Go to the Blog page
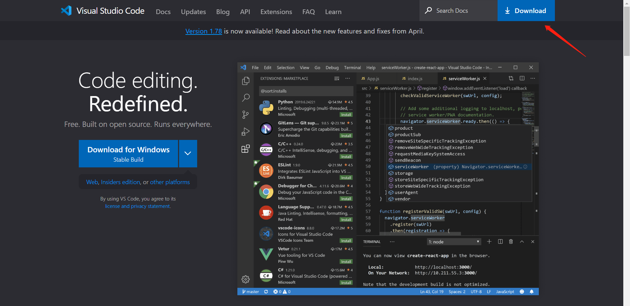The width and height of the screenshot is (630, 306). 223,12
